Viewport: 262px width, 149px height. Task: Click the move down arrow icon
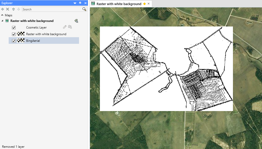(x=19, y=9)
